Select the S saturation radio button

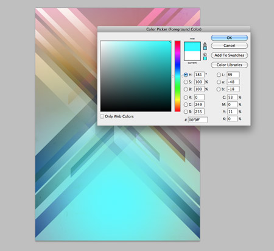click(186, 82)
